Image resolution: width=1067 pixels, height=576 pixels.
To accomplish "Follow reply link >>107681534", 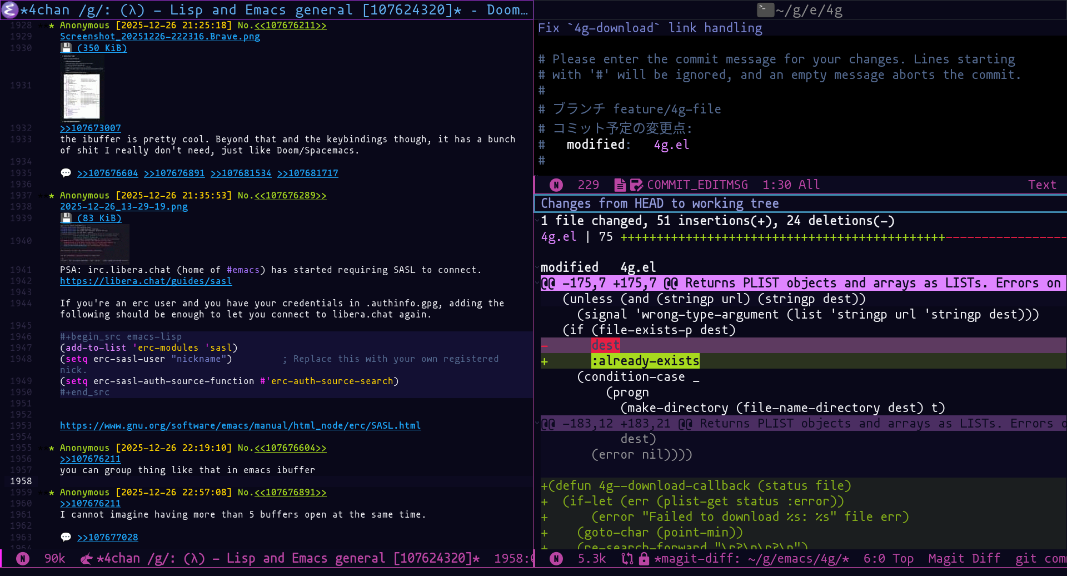I will (x=241, y=173).
